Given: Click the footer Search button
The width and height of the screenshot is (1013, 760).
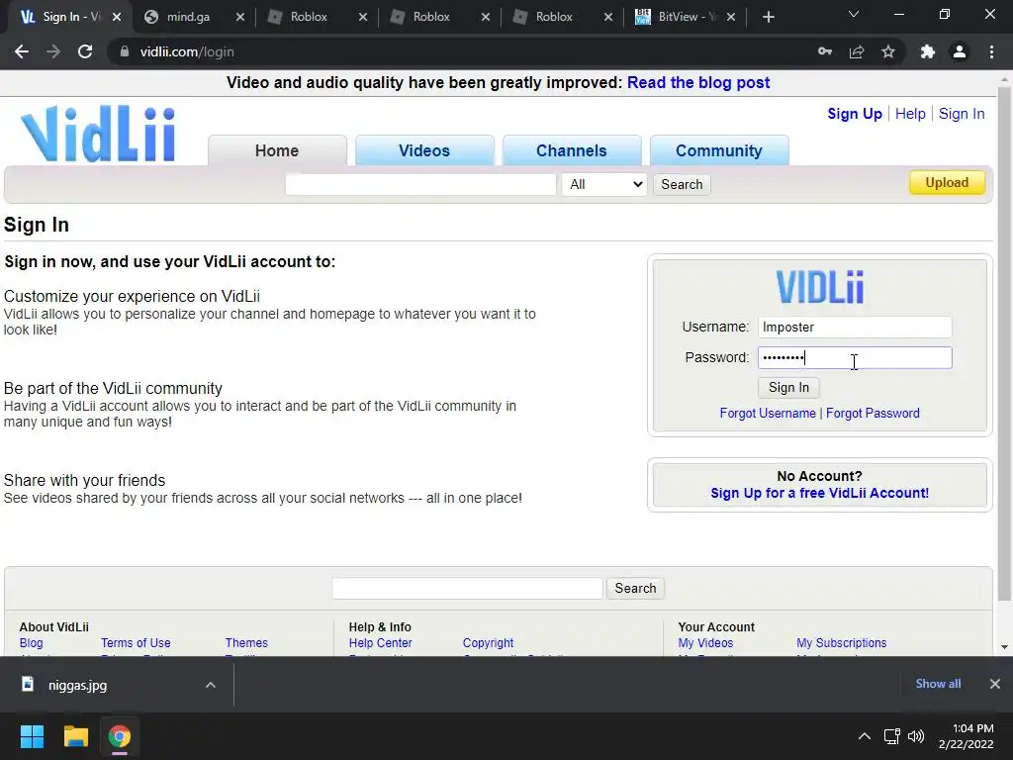Looking at the screenshot, I should 635,588.
